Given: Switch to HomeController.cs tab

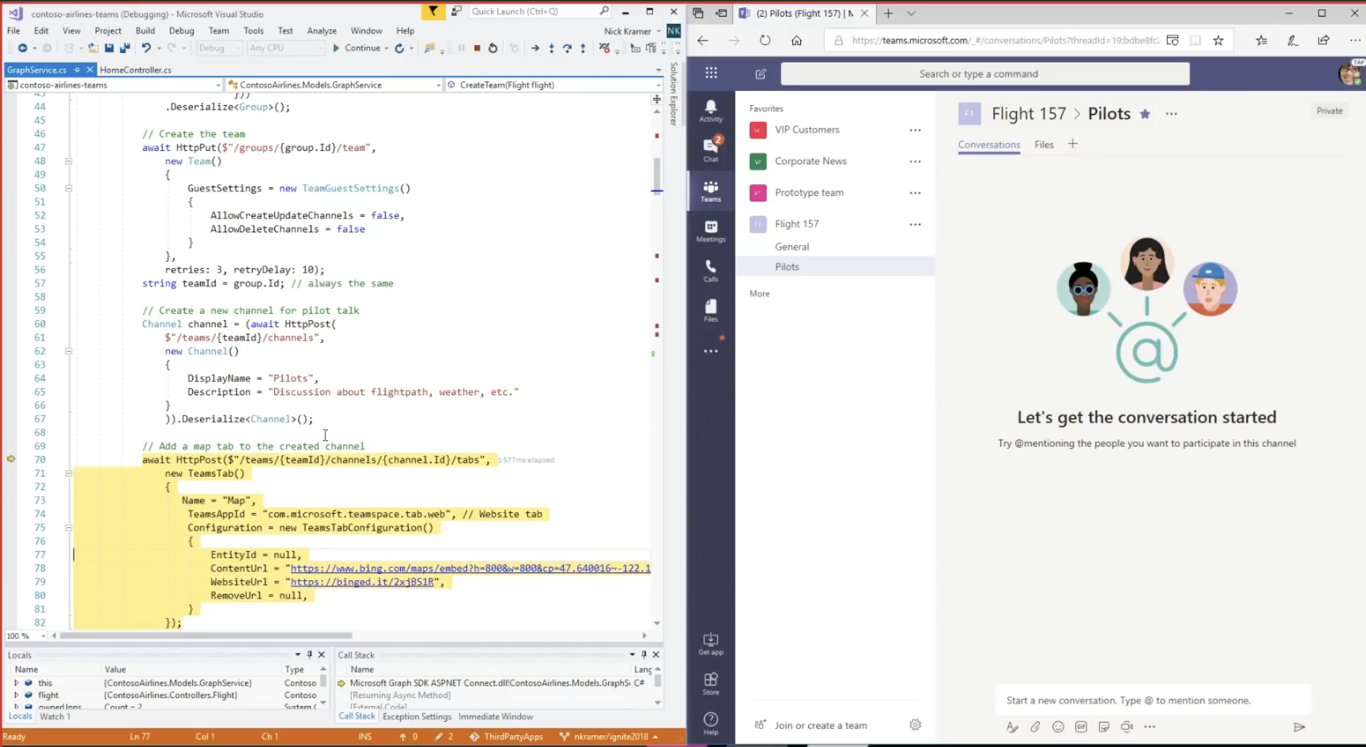Looking at the screenshot, I should 135,70.
